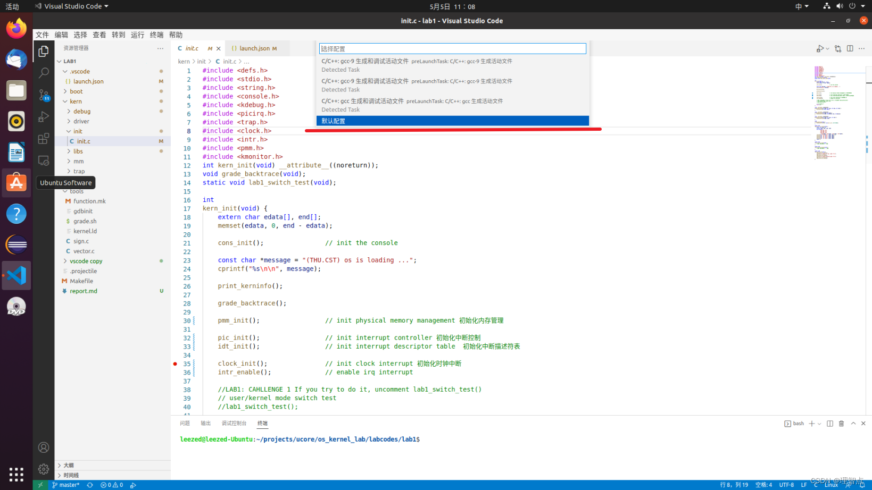
Task: Select the 默认配置 option in picker
Action: 453,121
